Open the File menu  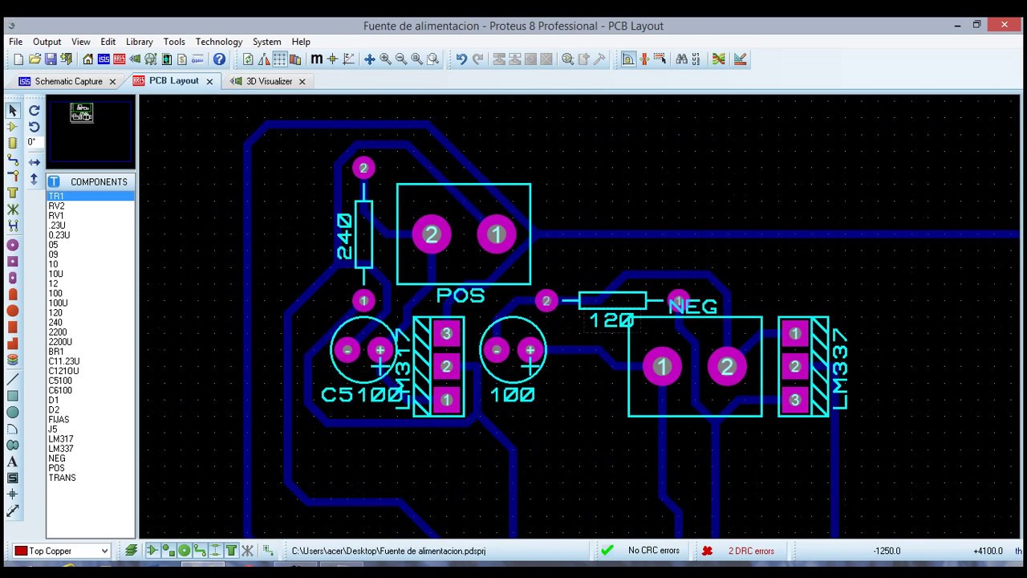(x=15, y=42)
